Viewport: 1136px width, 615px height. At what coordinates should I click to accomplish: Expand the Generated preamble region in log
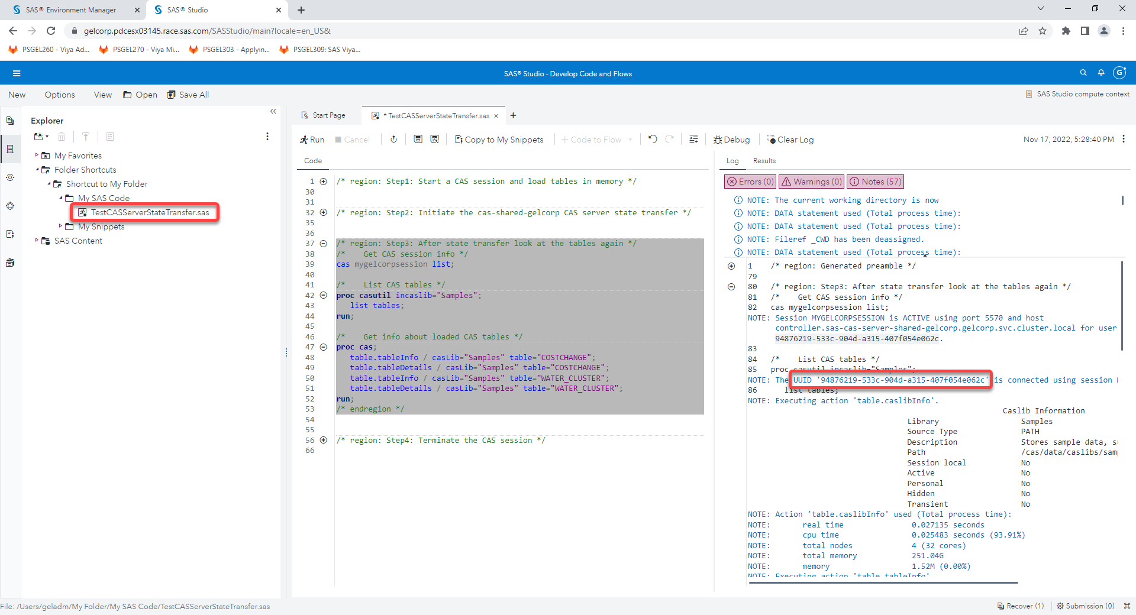tap(731, 266)
